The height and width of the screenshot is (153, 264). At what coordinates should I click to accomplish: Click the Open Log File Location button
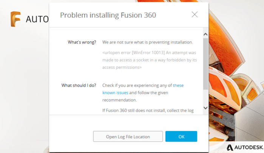pyautogui.click(x=128, y=136)
